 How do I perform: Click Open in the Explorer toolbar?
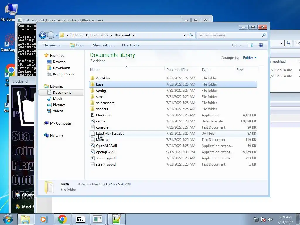click(77, 45)
